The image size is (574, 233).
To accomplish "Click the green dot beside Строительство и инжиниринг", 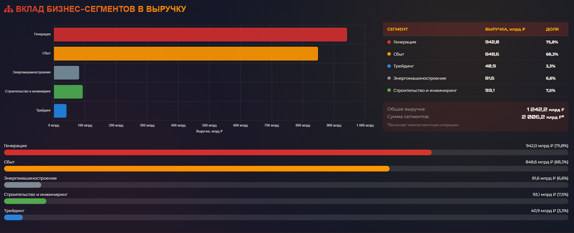I will point(389,90).
